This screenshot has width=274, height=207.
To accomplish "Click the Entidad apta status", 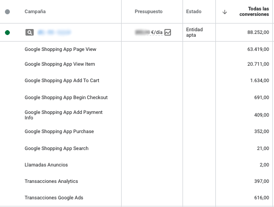I will 195,32.
